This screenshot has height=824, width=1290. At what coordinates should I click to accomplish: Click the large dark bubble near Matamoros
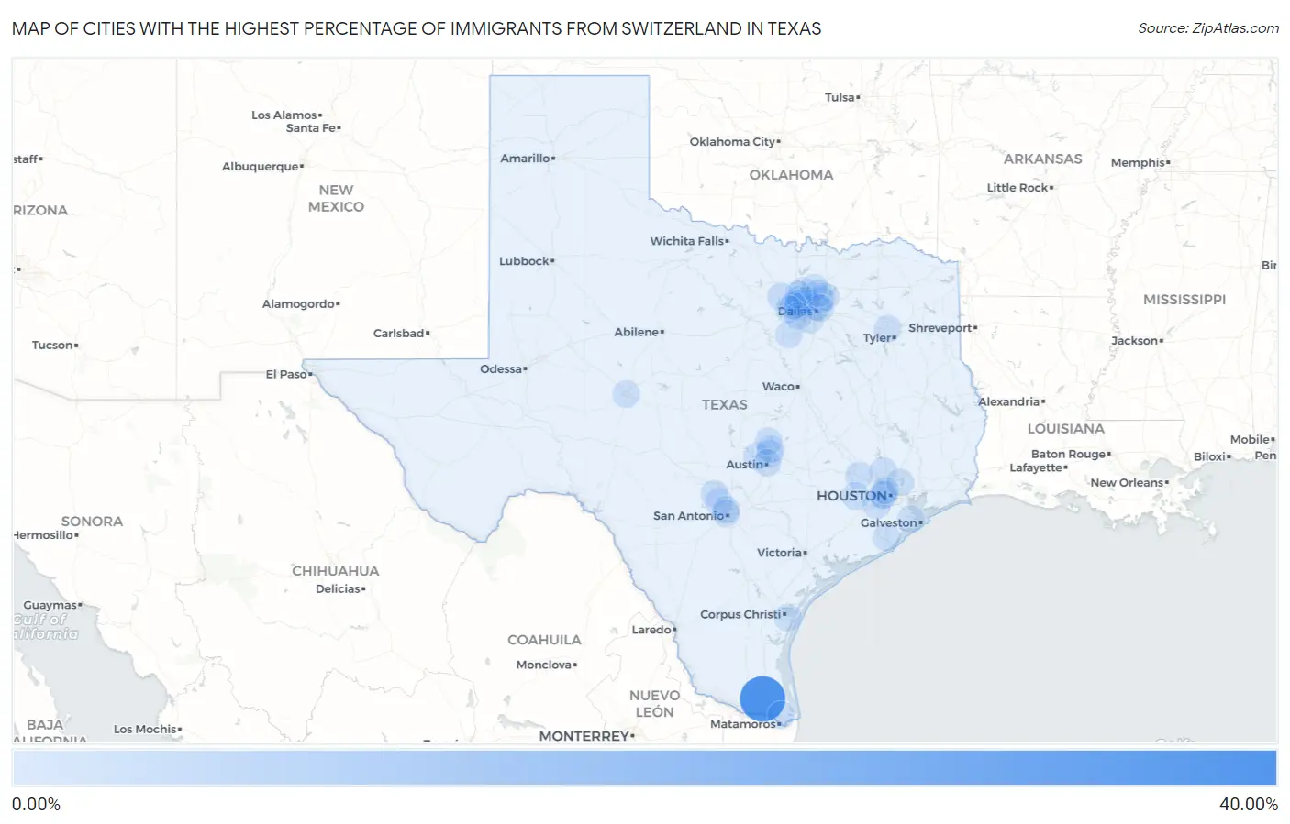[x=762, y=698]
